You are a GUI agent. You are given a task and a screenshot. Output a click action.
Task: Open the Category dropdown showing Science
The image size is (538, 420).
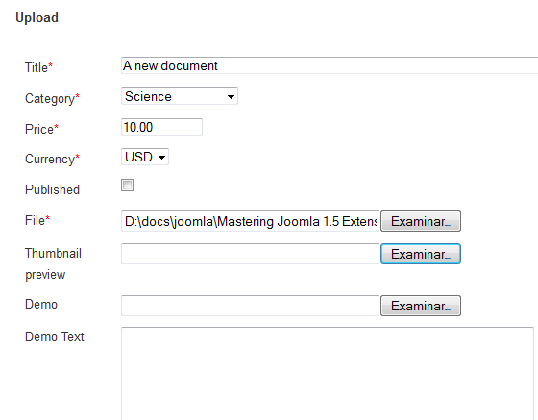[x=180, y=96]
